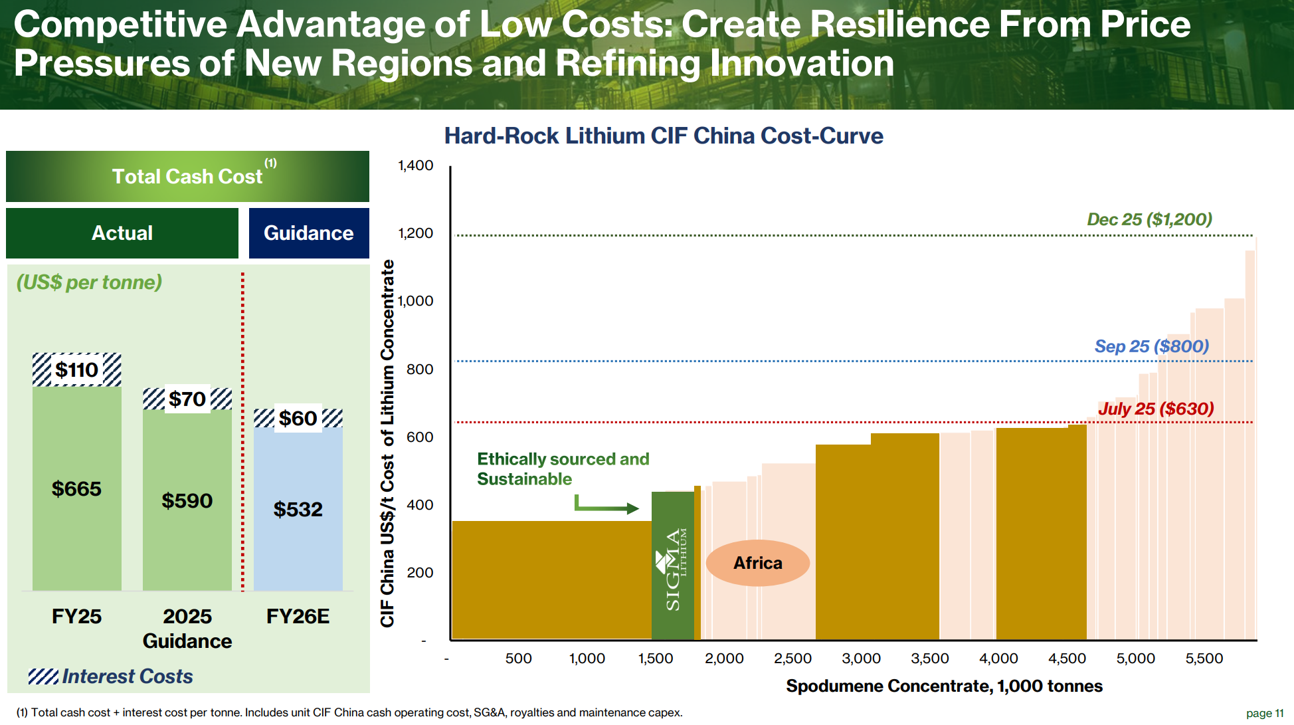Click the first large gold cost-curve bar

pos(551,579)
